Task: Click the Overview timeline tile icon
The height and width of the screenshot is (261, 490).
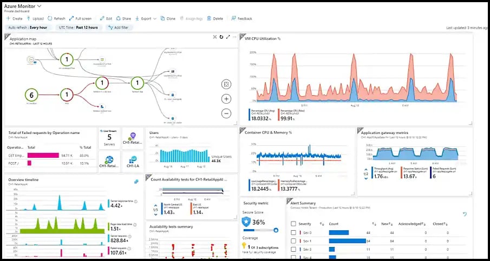Action: pyautogui.click(x=136, y=182)
